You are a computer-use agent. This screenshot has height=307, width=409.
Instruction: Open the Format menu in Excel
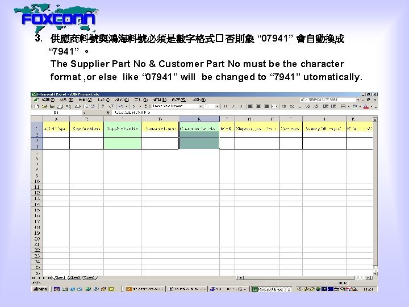coord(122,99)
